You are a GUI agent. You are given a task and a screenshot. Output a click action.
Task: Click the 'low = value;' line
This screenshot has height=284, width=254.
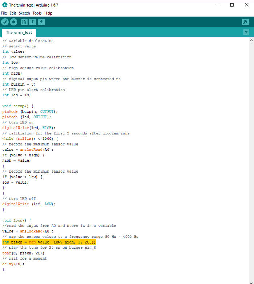tap(16, 182)
